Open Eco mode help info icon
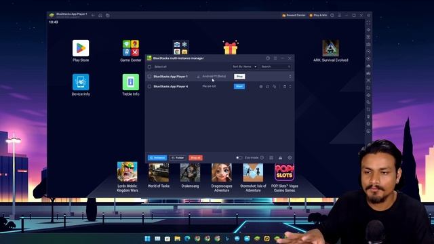434x244 pixels. [262, 158]
